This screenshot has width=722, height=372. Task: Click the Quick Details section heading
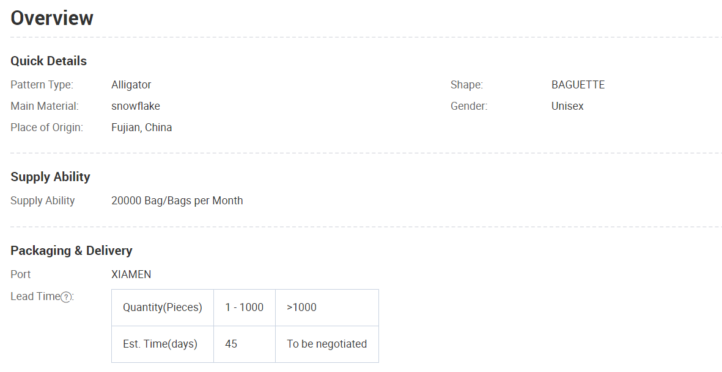(x=48, y=61)
